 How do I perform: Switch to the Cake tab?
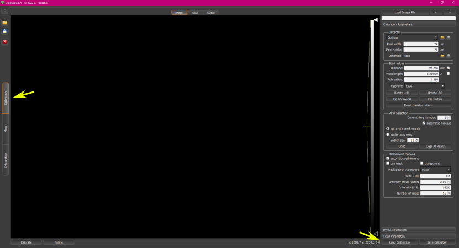(x=195, y=13)
